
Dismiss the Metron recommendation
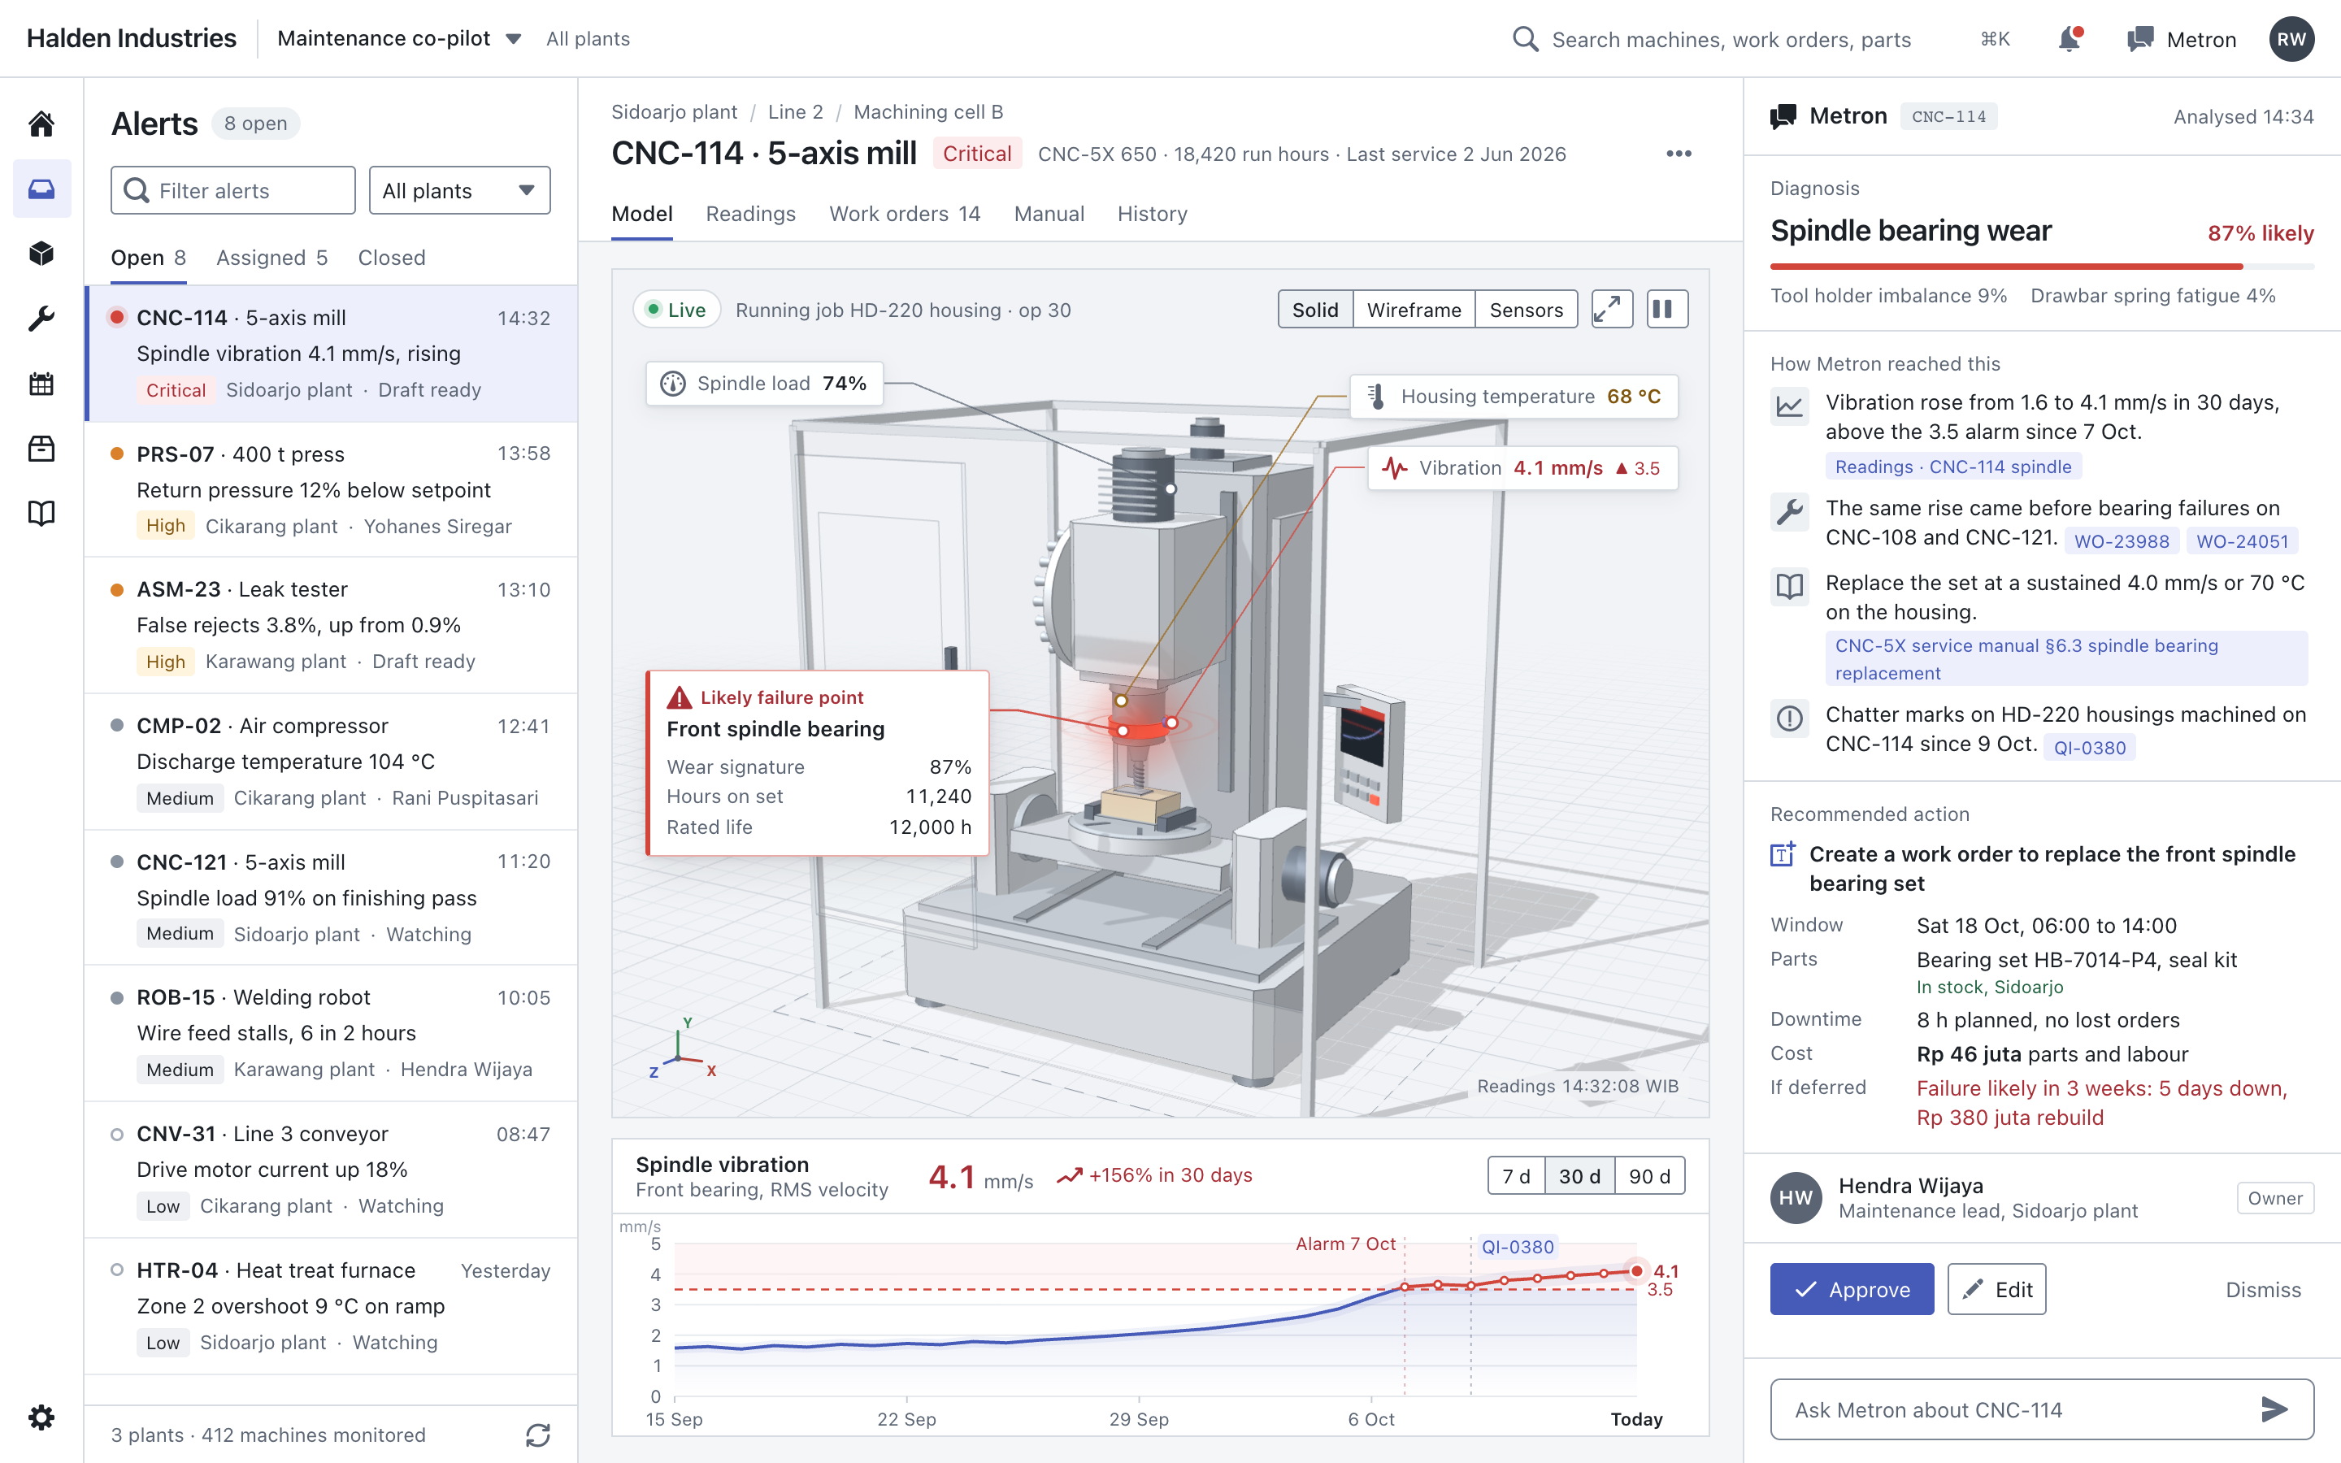point(2263,1290)
